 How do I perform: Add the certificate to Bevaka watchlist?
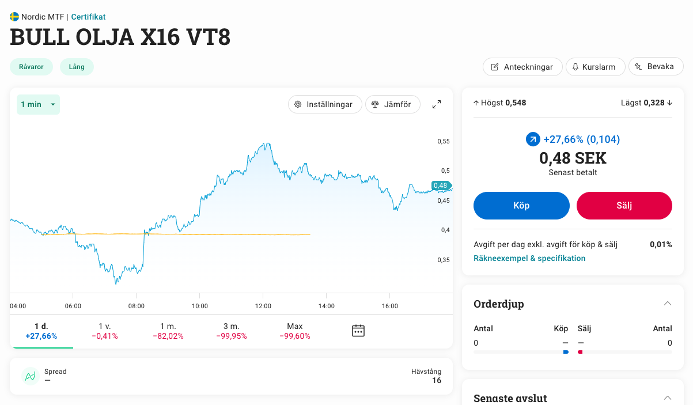[655, 67]
